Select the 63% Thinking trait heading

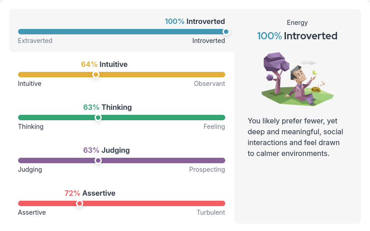point(107,107)
